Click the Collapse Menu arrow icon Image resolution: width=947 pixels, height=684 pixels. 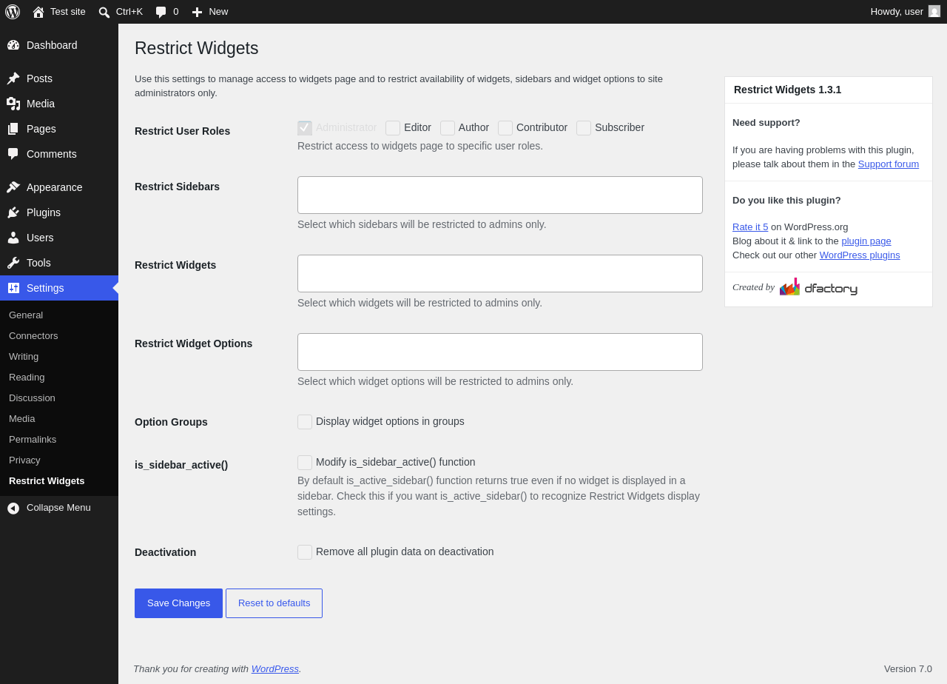13,508
